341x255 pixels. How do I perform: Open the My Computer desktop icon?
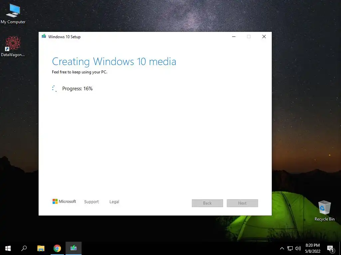(x=13, y=14)
